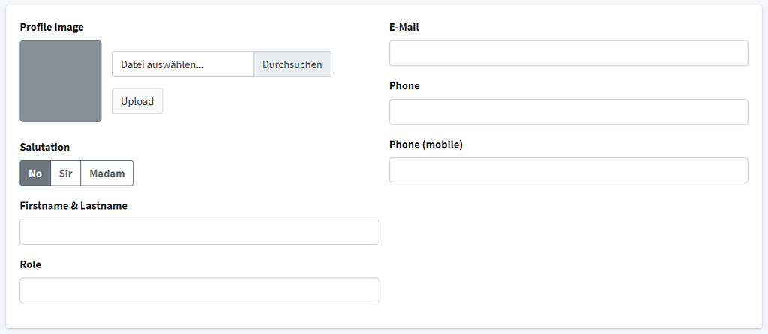Select the 'No' salutation option
This screenshot has height=334, width=768.
coord(35,174)
